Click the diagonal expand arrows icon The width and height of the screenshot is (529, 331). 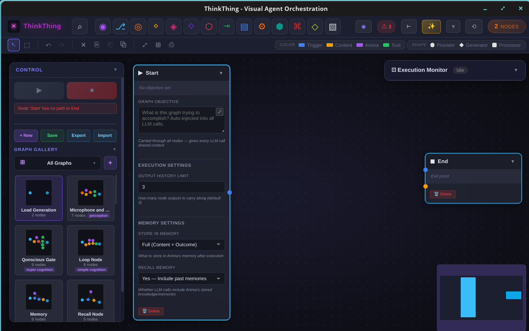pos(145,45)
